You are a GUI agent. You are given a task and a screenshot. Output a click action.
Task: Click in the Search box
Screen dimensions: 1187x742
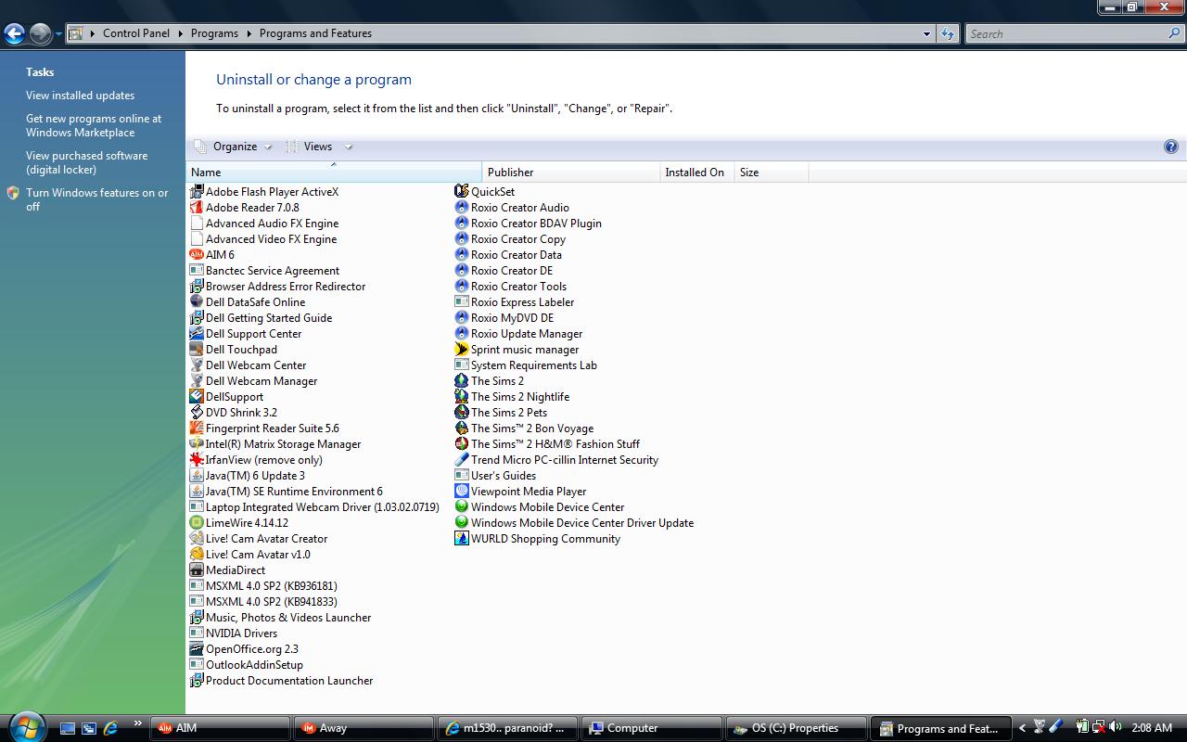click(1066, 33)
